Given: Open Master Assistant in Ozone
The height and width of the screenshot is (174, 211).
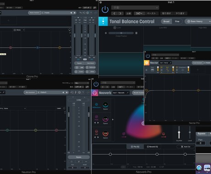Looking at the screenshot, I should pyautogui.click(x=34, y=13).
